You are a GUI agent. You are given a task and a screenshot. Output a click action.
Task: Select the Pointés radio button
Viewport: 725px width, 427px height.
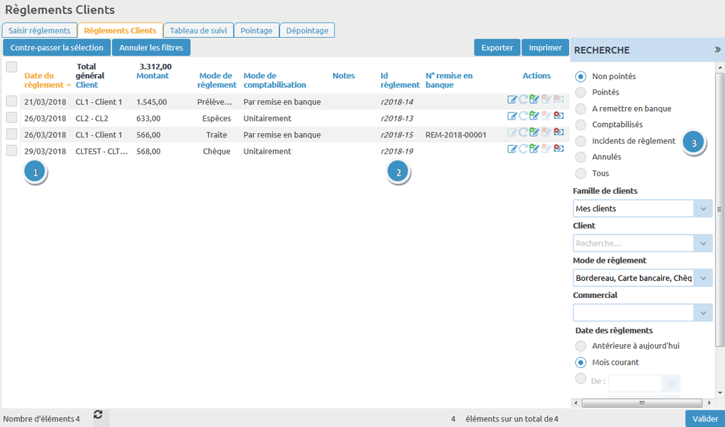pos(581,93)
